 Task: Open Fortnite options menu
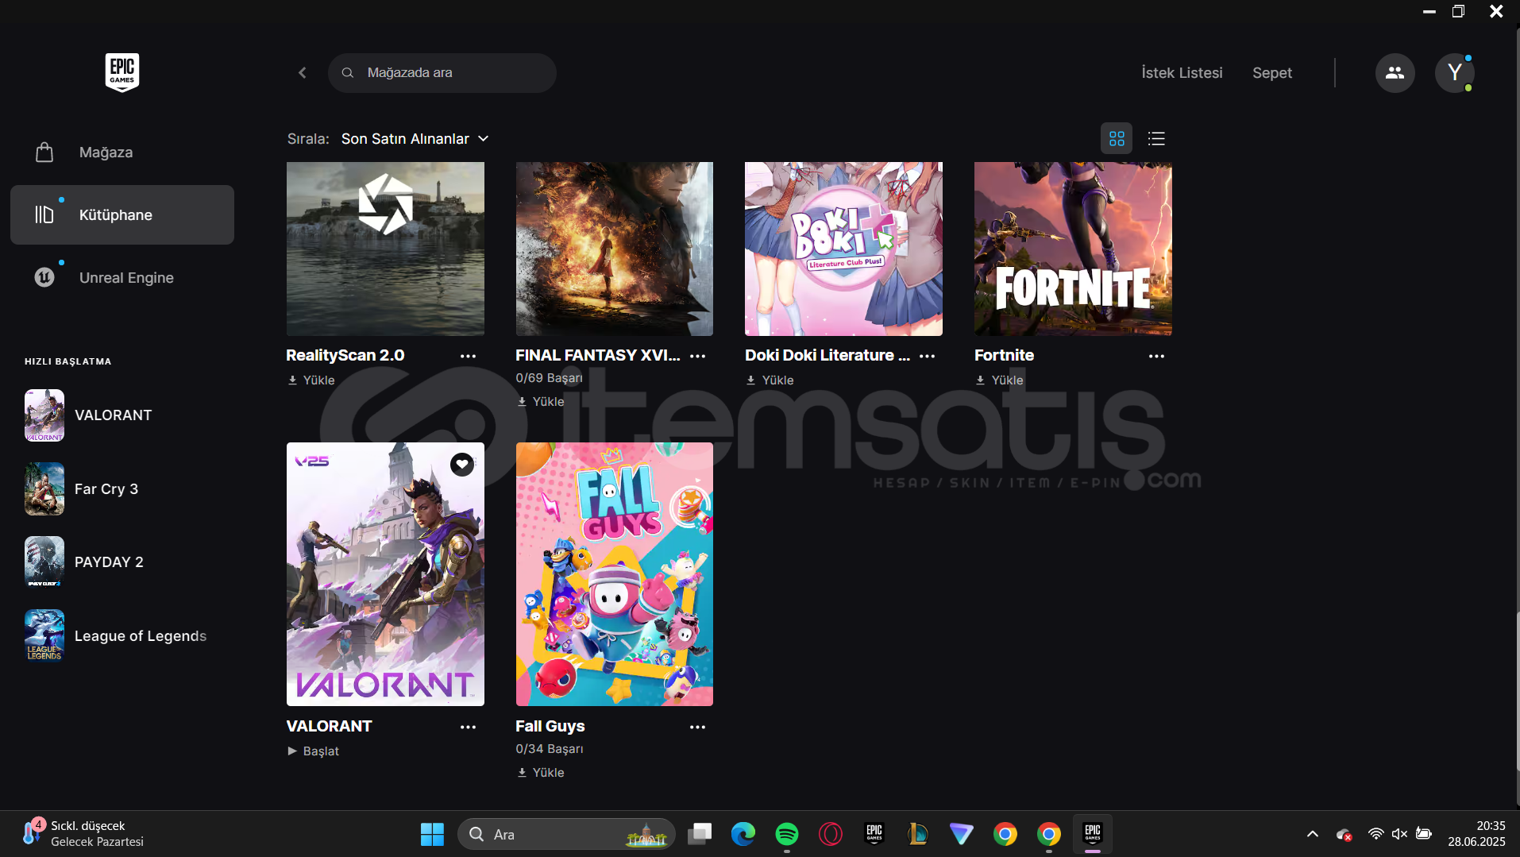click(1156, 356)
